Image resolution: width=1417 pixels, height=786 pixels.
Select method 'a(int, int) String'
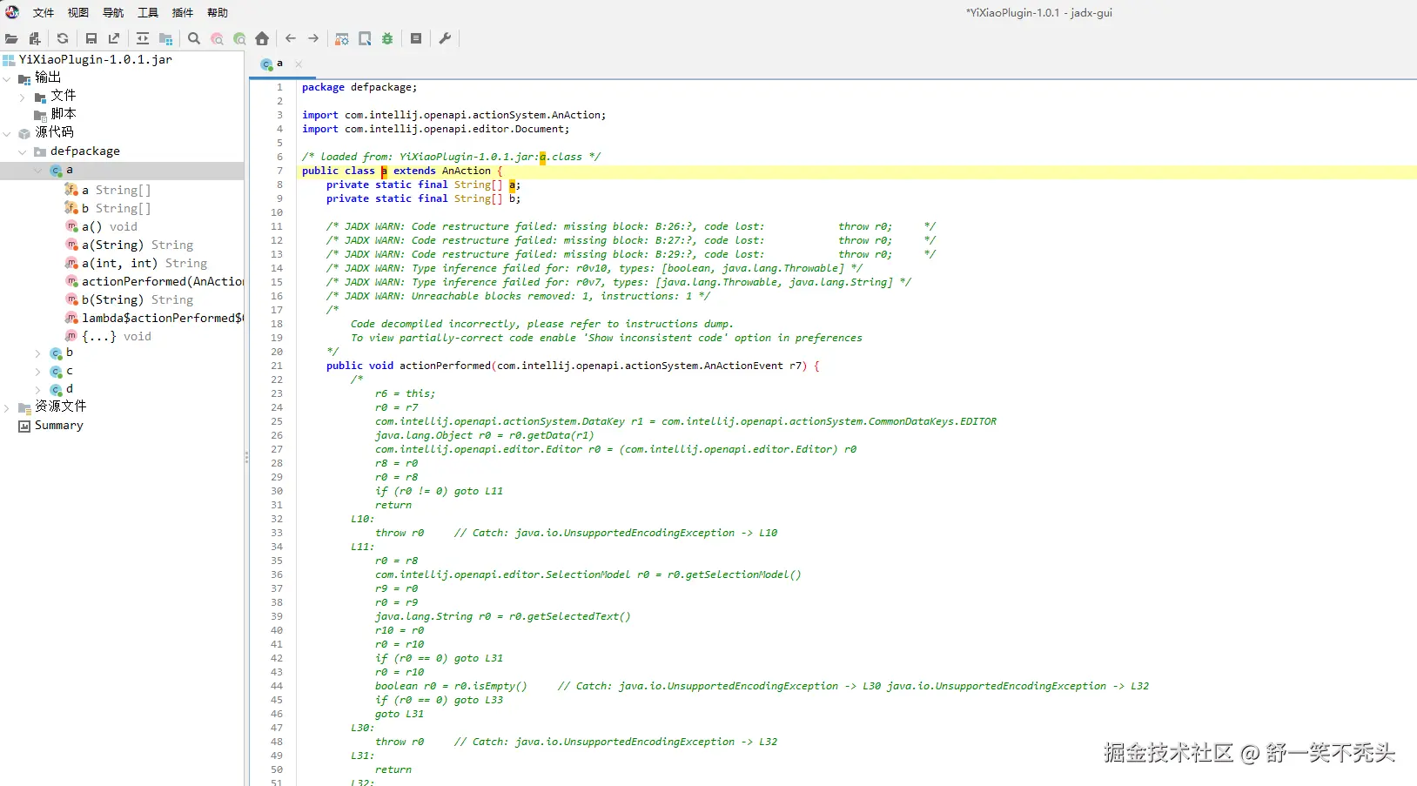point(144,263)
